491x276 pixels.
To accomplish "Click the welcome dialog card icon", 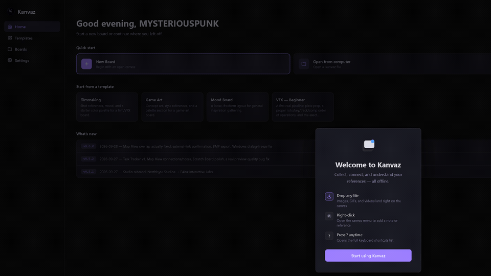I will [x=369, y=145].
